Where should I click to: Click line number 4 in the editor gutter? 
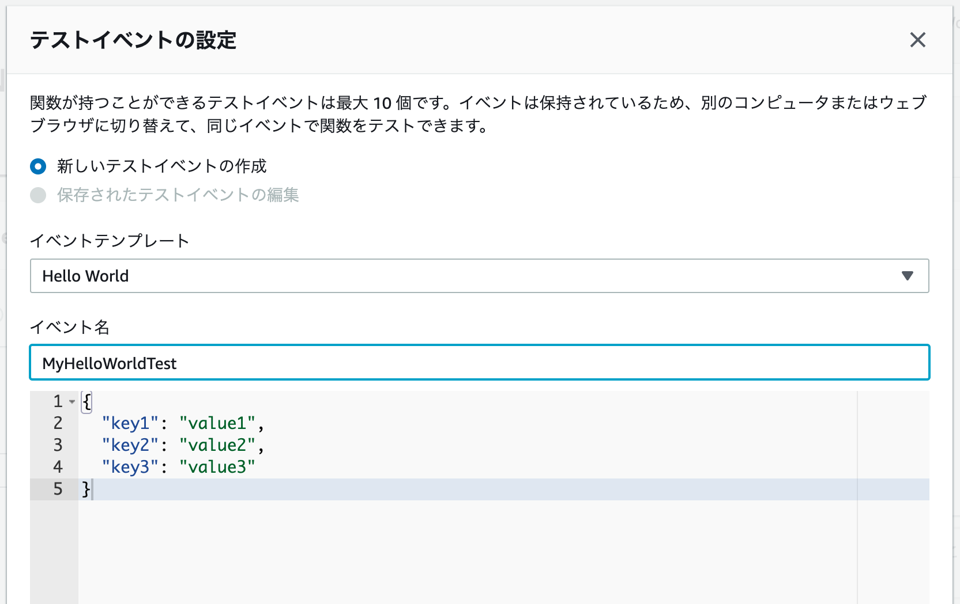tap(58, 467)
